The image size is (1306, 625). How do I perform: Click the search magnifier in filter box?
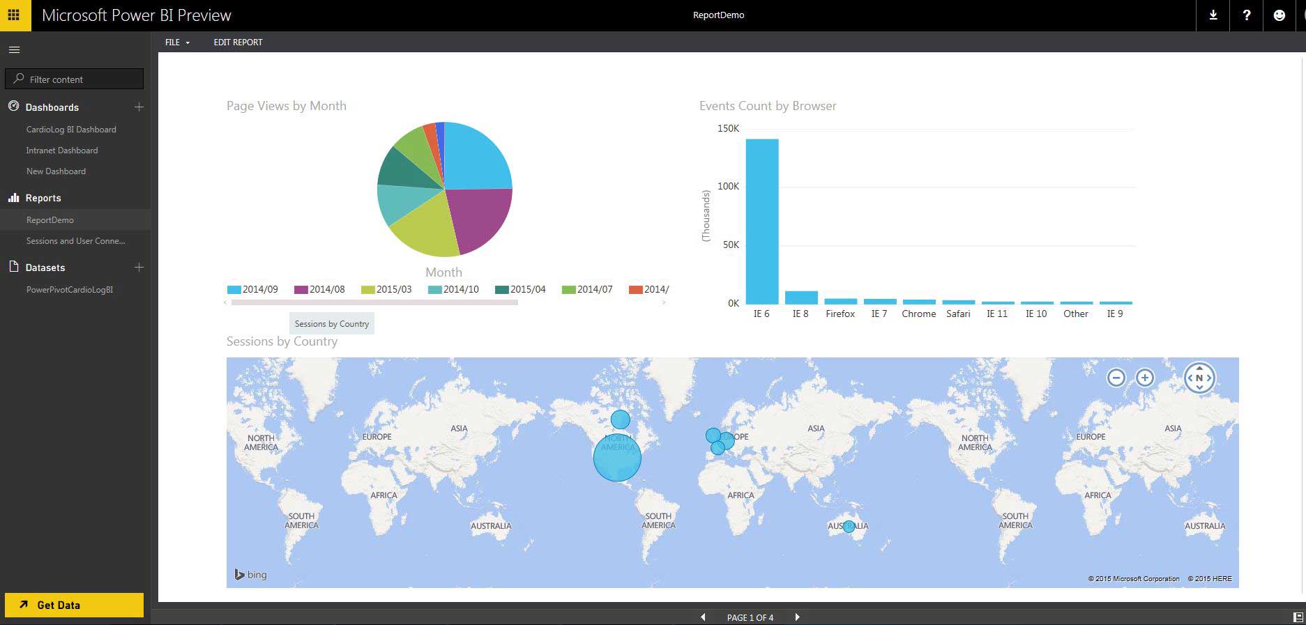(x=19, y=79)
